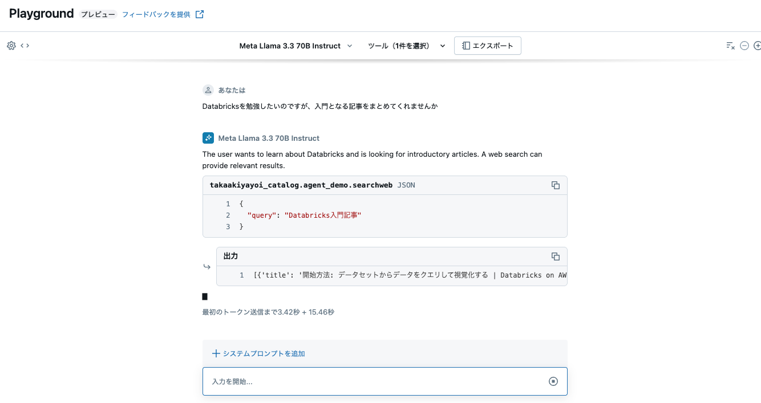Click the あなたは user avatar icon

pos(208,89)
